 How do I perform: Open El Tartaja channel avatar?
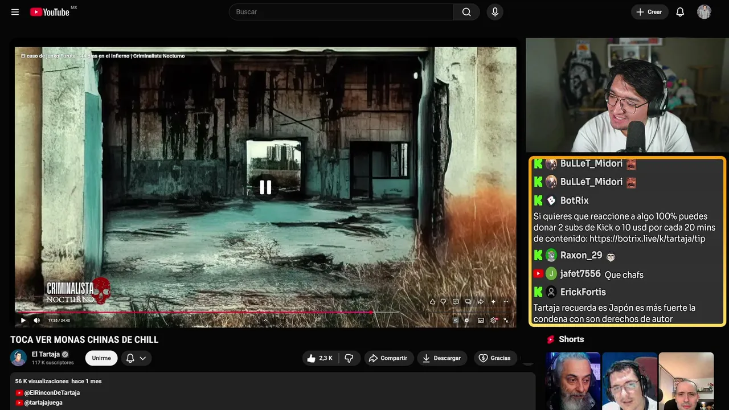click(x=18, y=358)
